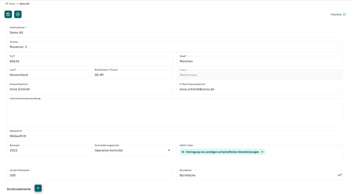Click the Konsolidierungsansatz dropdown arrow
351x195 pixels.
pos(169,151)
